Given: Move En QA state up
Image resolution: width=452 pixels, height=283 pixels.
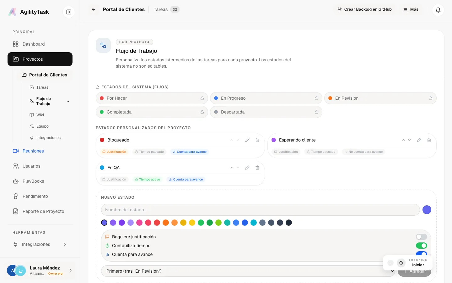Looking at the screenshot, I should (232, 168).
